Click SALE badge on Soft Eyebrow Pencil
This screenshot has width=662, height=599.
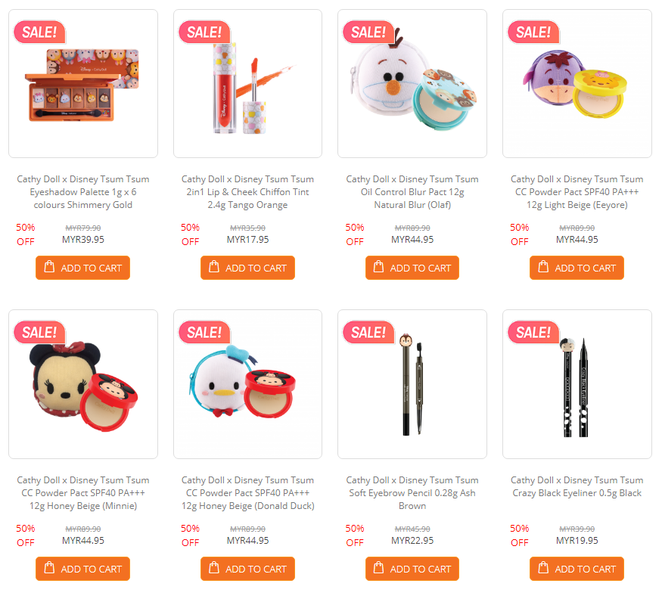(368, 333)
